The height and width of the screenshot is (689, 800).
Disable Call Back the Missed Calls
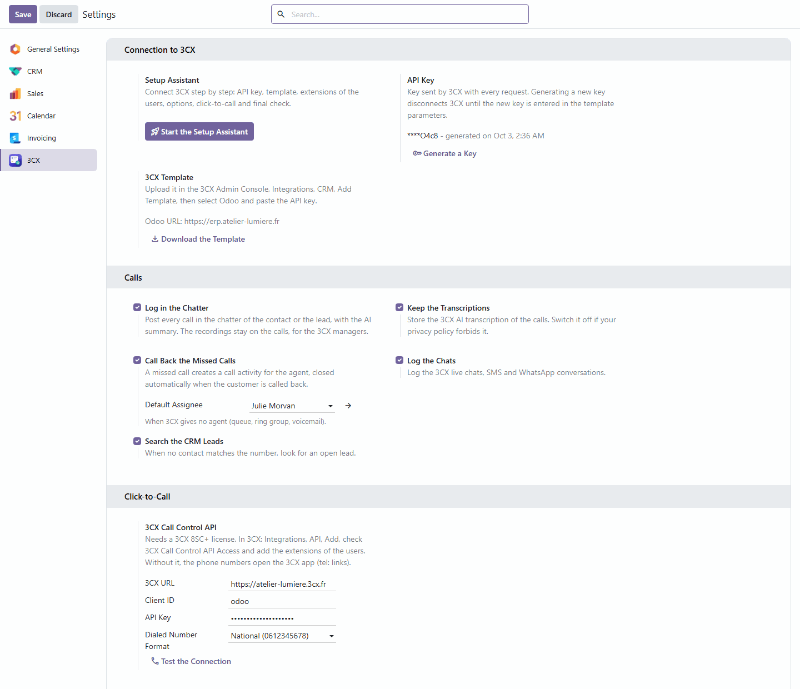tap(137, 360)
